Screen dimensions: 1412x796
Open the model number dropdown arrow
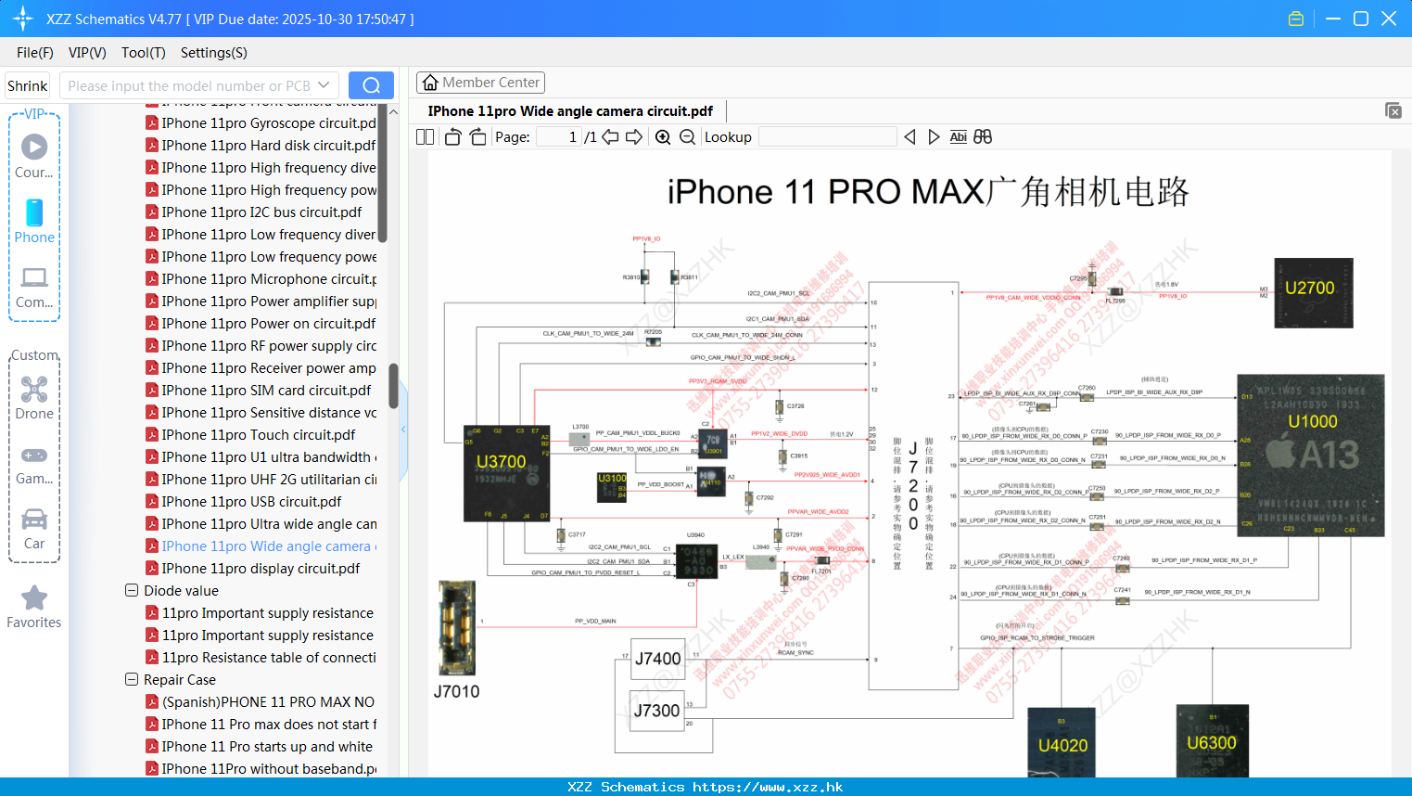pos(324,85)
